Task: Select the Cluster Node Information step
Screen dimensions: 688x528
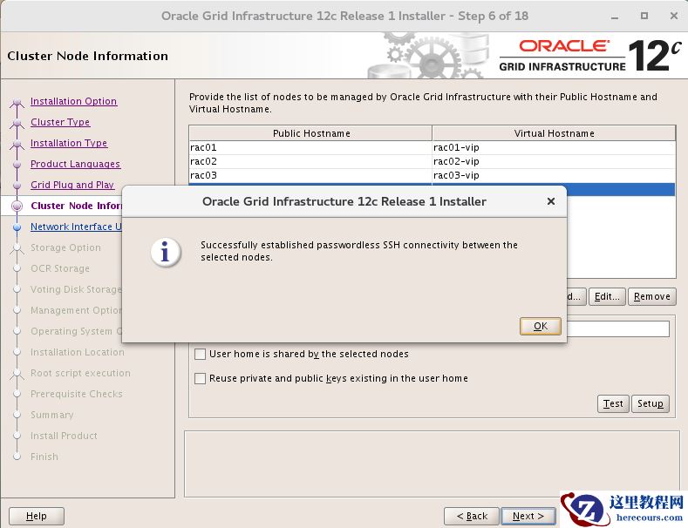Action: pyautogui.click(x=76, y=206)
